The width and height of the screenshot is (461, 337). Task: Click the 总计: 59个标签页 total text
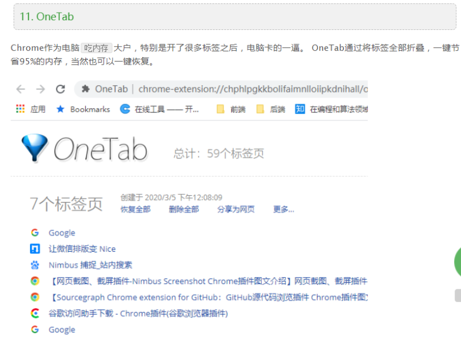click(219, 153)
